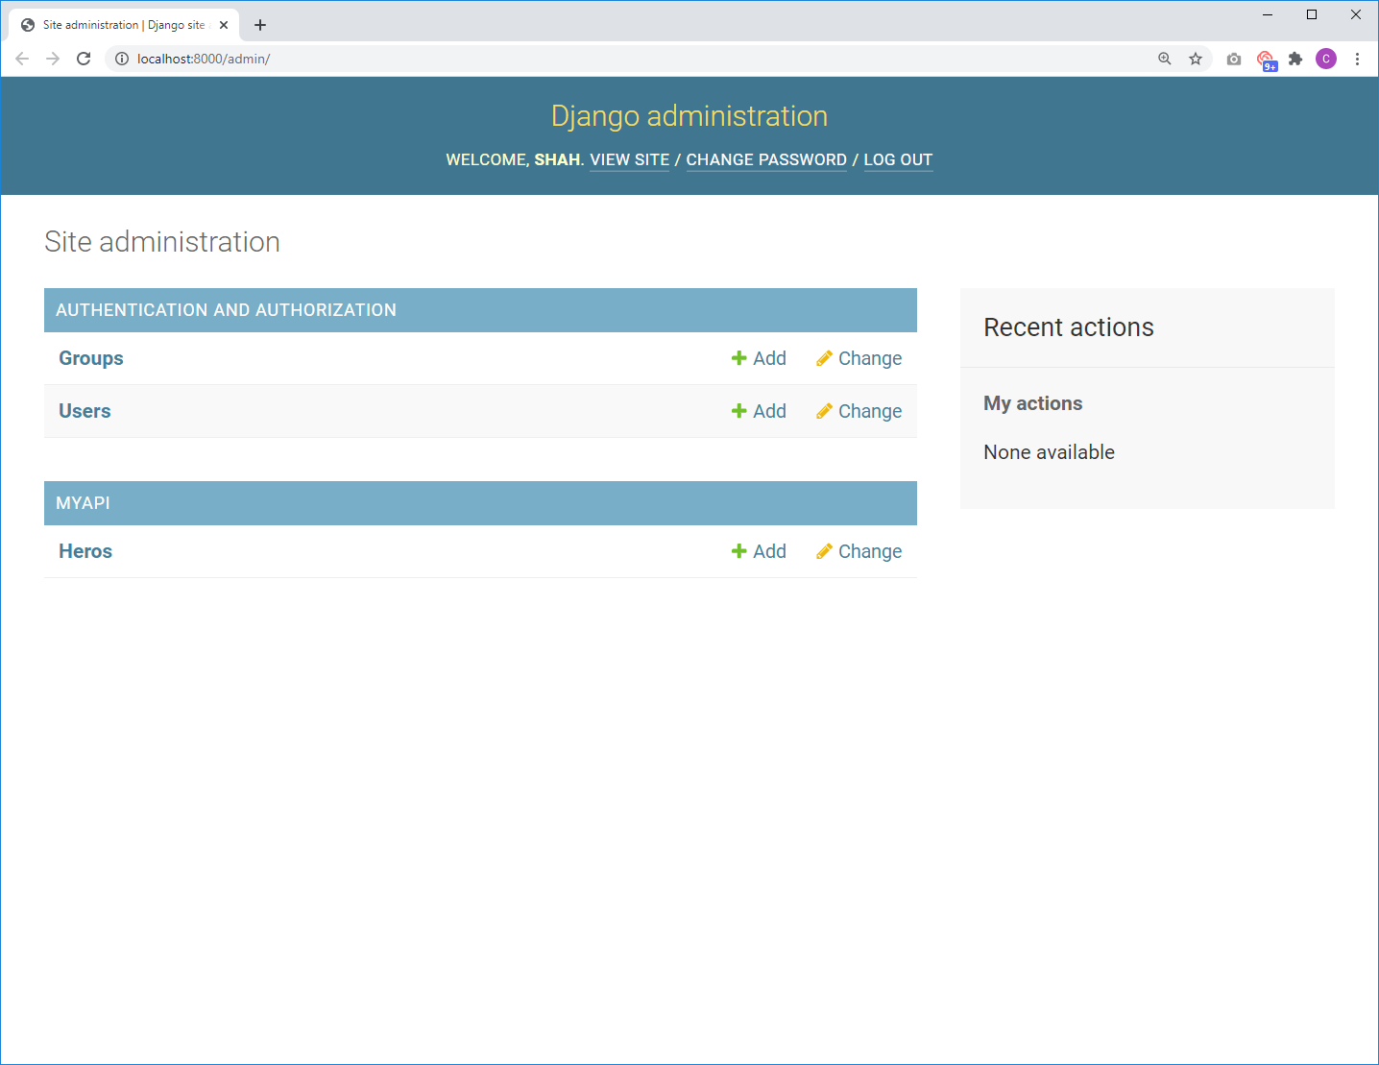1379x1065 pixels.
Task: Click Change for Heros row
Action: point(859,551)
